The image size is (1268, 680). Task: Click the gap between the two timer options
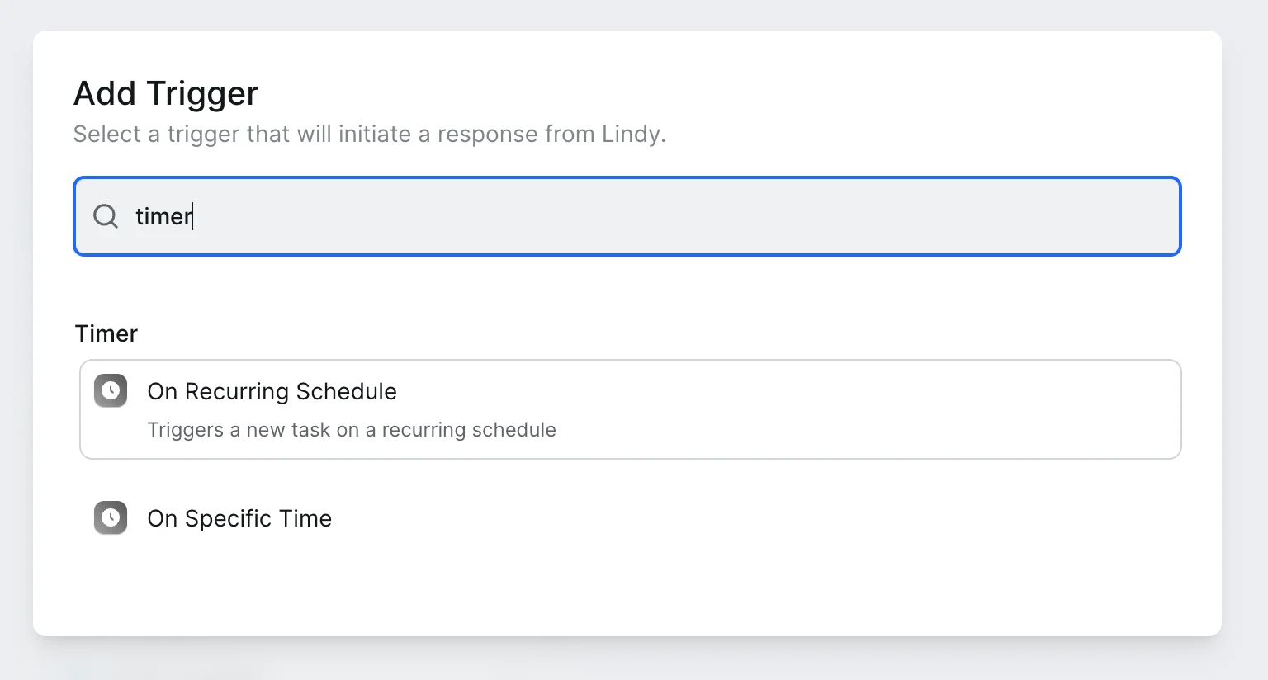pos(627,479)
